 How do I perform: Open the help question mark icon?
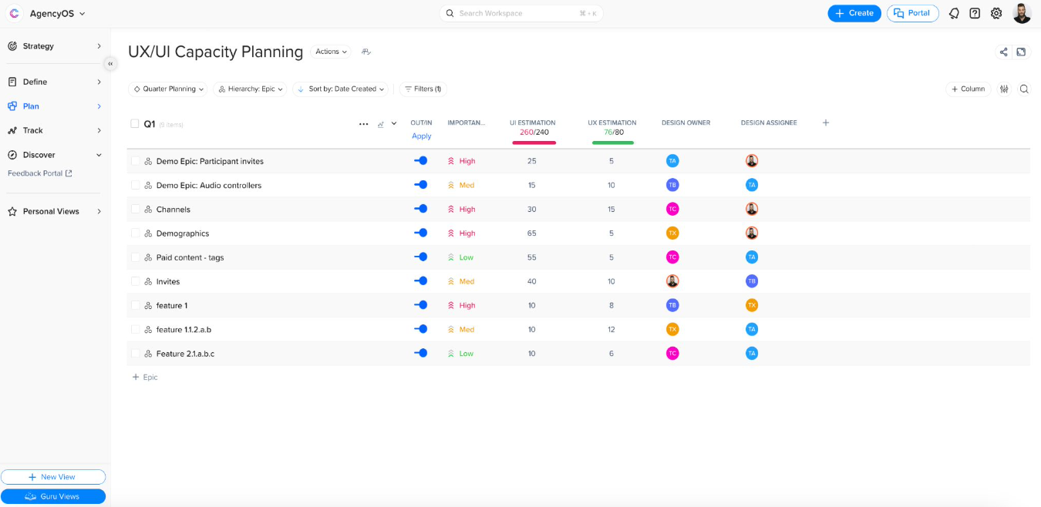(975, 13)
